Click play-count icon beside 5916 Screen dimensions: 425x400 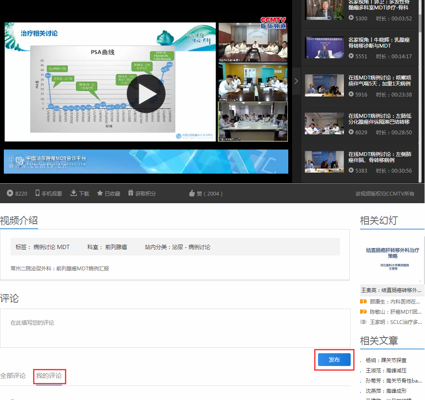(x=351, y=94)
